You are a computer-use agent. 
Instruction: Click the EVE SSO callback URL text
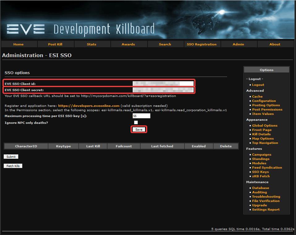[90, 96]
